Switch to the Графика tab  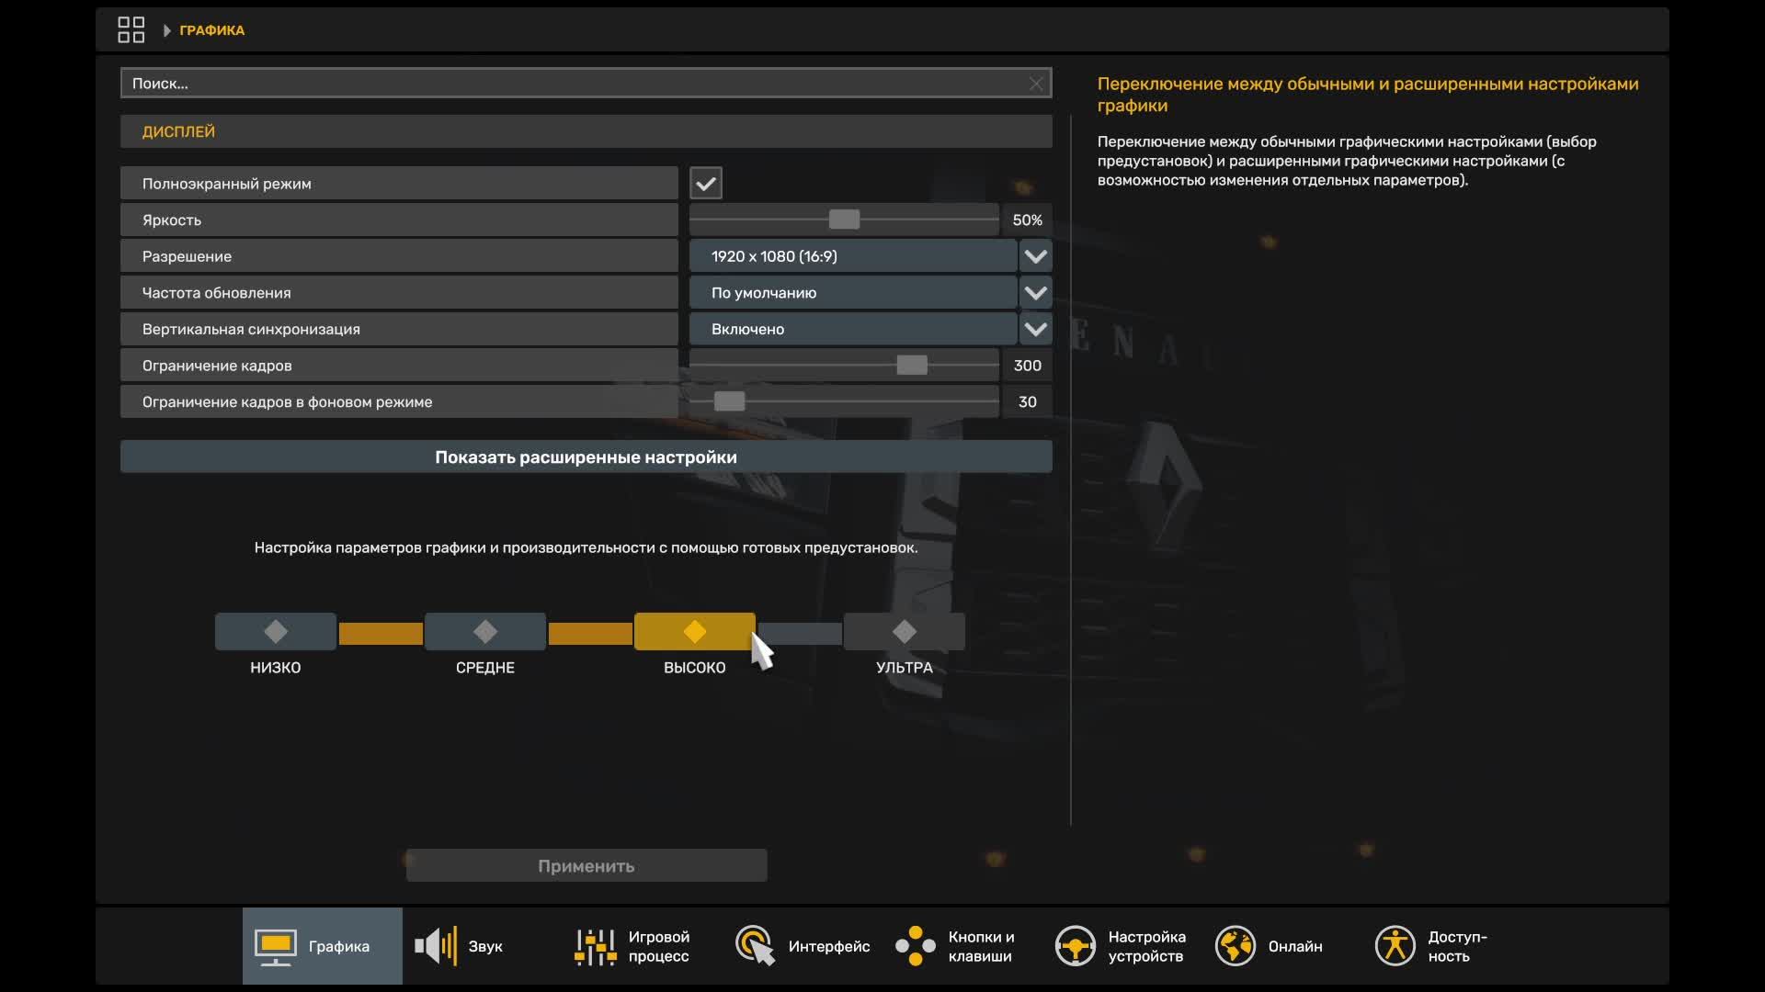point(320,946)
